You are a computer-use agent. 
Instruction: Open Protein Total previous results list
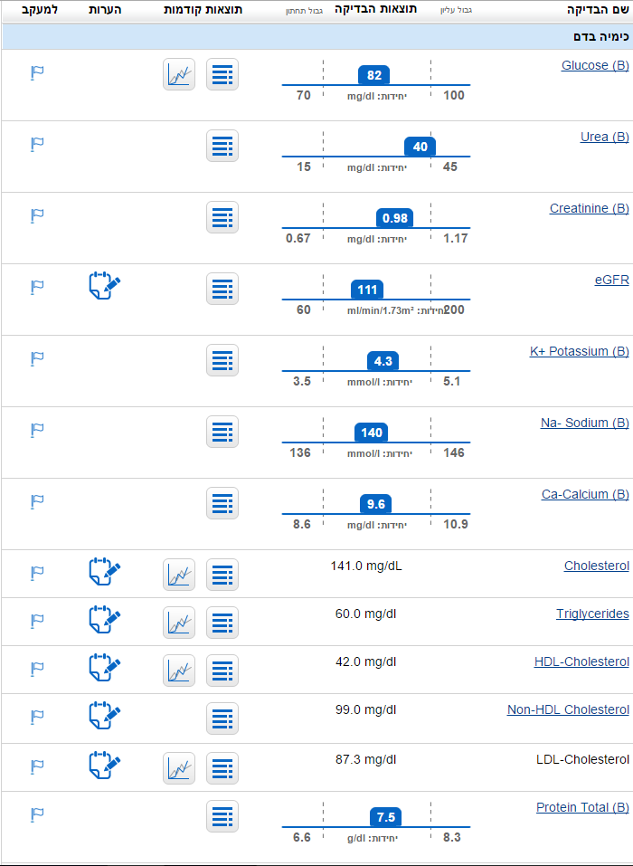coord(222,816)
